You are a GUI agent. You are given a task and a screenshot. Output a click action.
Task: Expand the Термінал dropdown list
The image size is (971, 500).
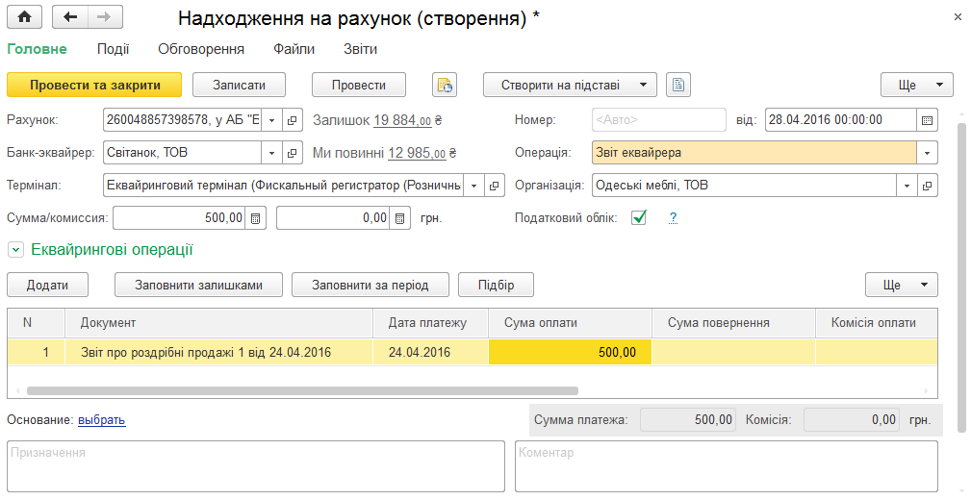(473, 185)
